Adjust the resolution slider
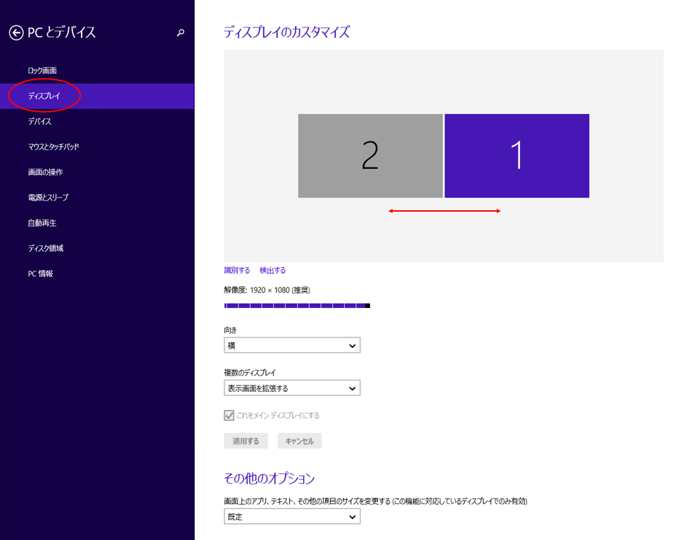The image size is (674, 540). click(297, 305)
